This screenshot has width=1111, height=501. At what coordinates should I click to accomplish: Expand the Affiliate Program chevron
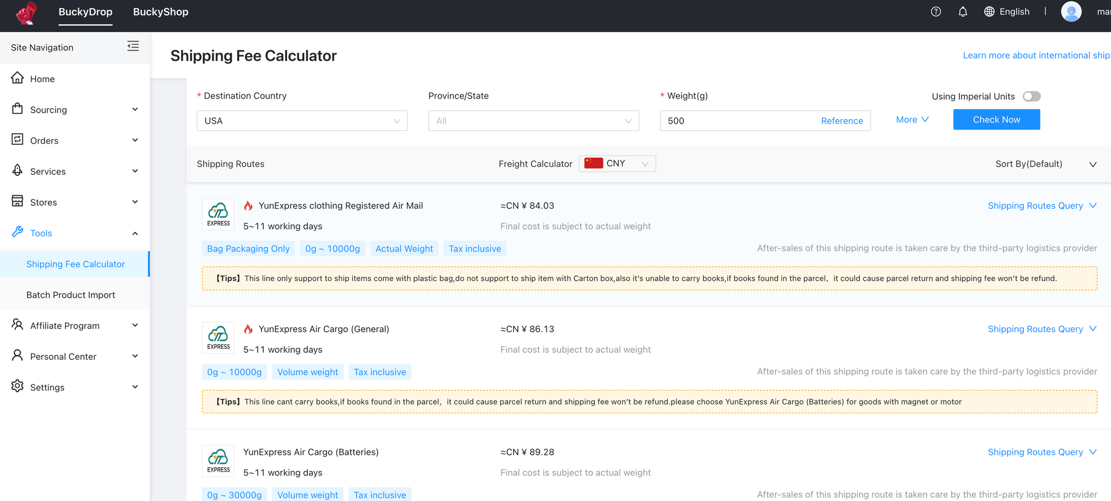tap(135, 325)
